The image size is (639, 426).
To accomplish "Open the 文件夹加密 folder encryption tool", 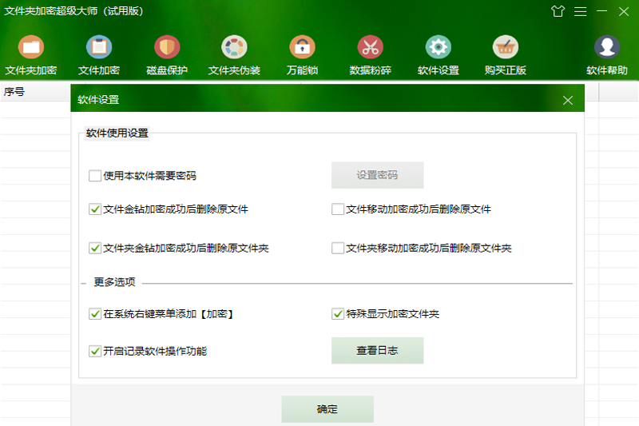I will pyautogui.click(x=31, y=48).
